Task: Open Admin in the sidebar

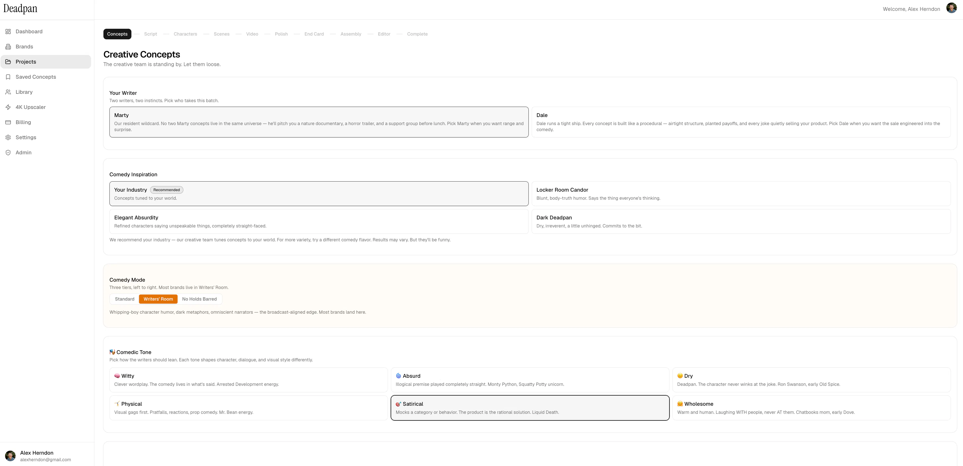Action: tap(46, 153)
